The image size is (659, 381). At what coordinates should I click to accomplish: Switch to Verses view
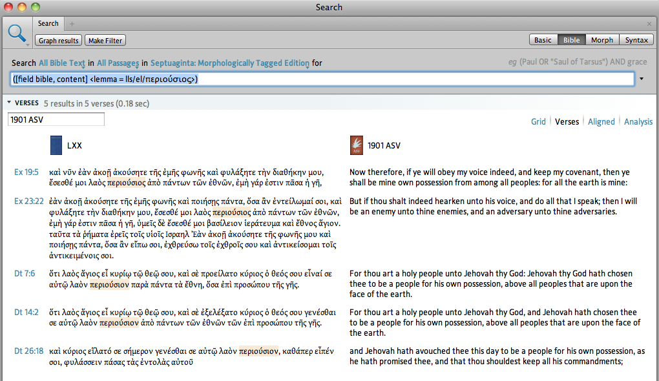click(x=567, y=121)
